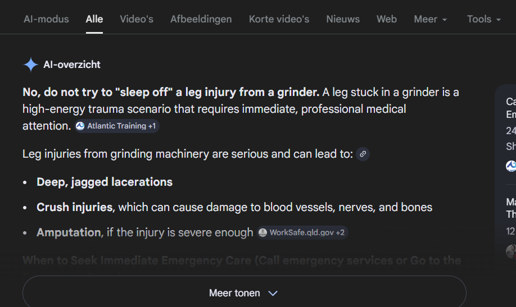Viewport: 516px width, 307px height.
Task: Switch to the Afbeeldingen tab
Action: [x=201, y=19]
